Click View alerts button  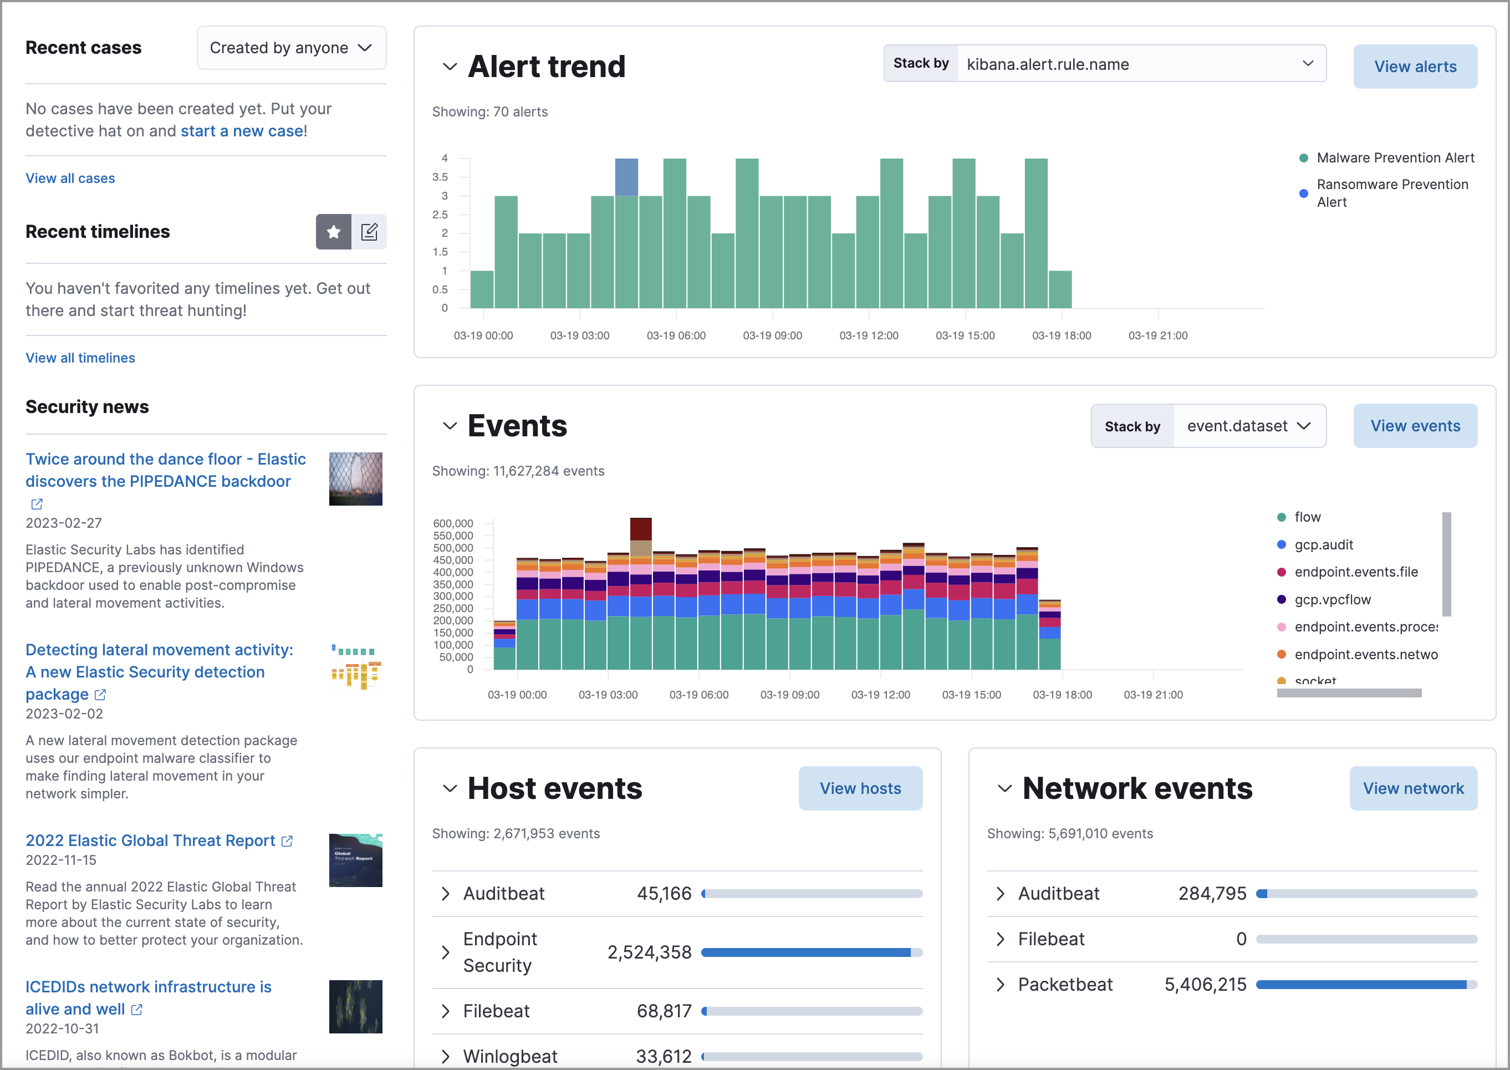coord(1414,66)
